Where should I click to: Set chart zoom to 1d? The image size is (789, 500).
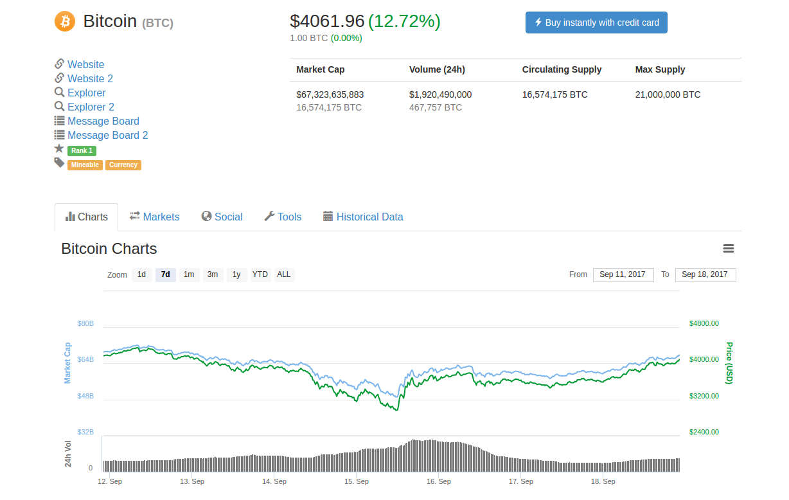click(142, 274)
